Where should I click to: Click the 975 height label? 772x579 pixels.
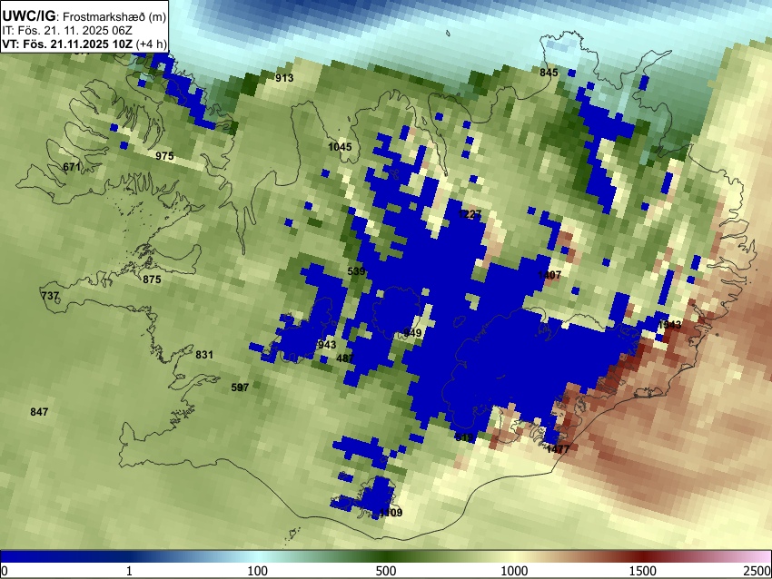point(164,156)
